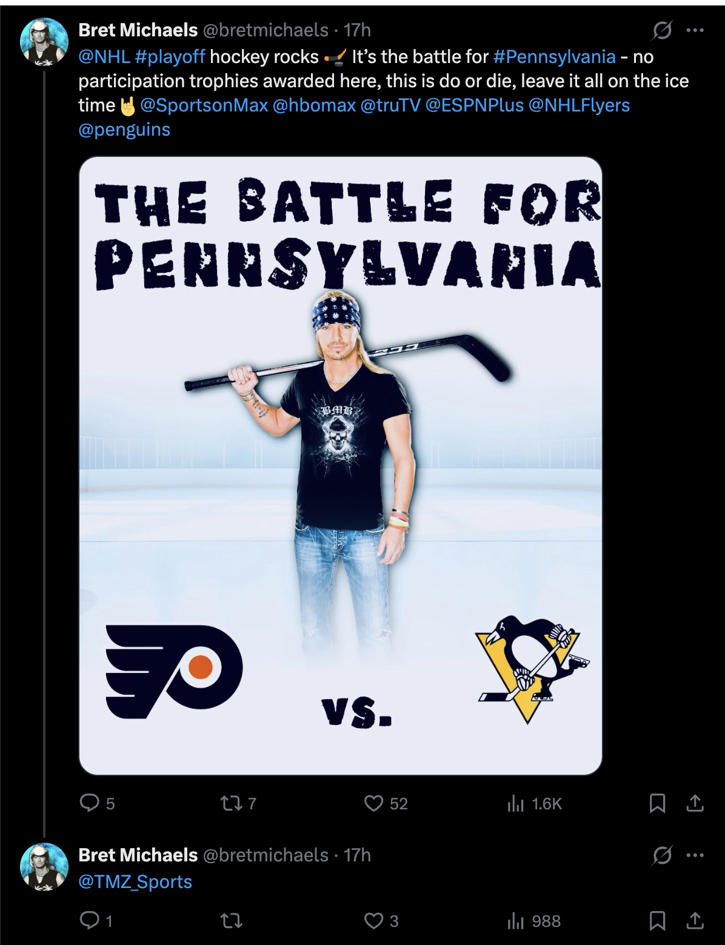Share the first tweet via share icon
The height and width of the screenshot is (945, 725).
pyautogui.click(x=695, y=803)
